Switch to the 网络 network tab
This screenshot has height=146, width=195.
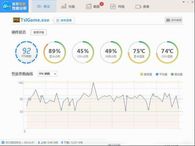118,6
